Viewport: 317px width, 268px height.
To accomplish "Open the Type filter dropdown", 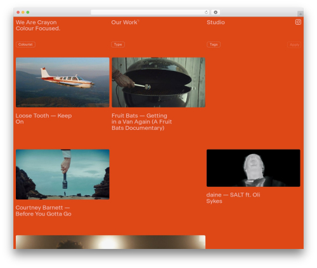I will pyautogui.click(x=118, y=44).
